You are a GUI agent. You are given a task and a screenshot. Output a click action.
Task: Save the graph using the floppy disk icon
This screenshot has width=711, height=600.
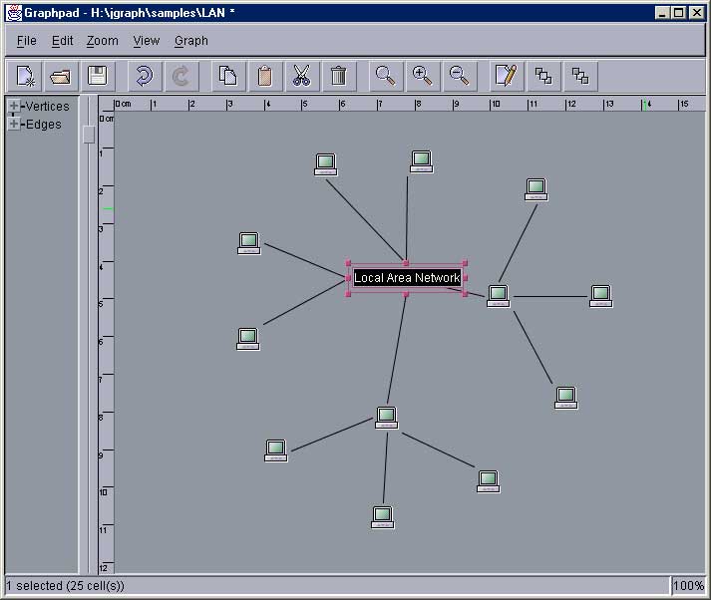pos(97,76)
